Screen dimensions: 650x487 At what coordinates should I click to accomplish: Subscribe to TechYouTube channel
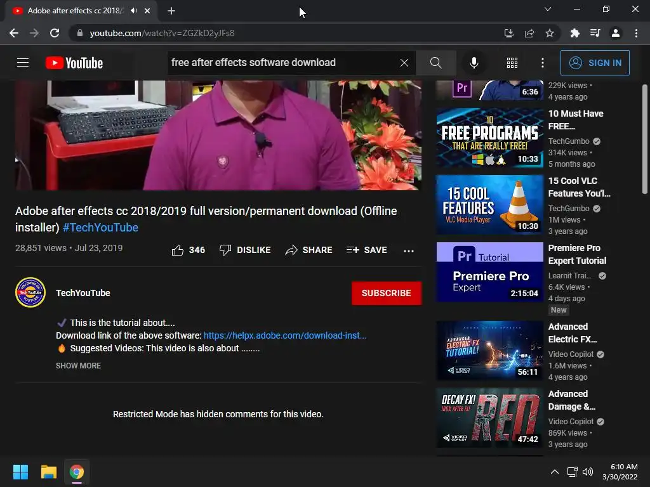[387, 293]
